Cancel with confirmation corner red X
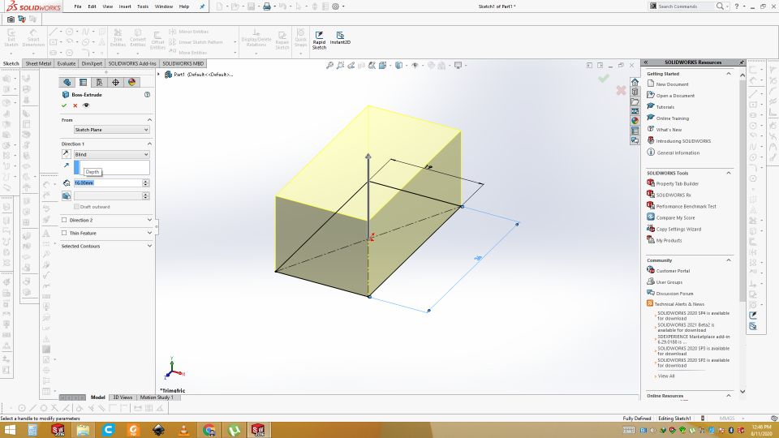This screenshot has width=779, height=438. pyautogui.click(x=621, y=90)
